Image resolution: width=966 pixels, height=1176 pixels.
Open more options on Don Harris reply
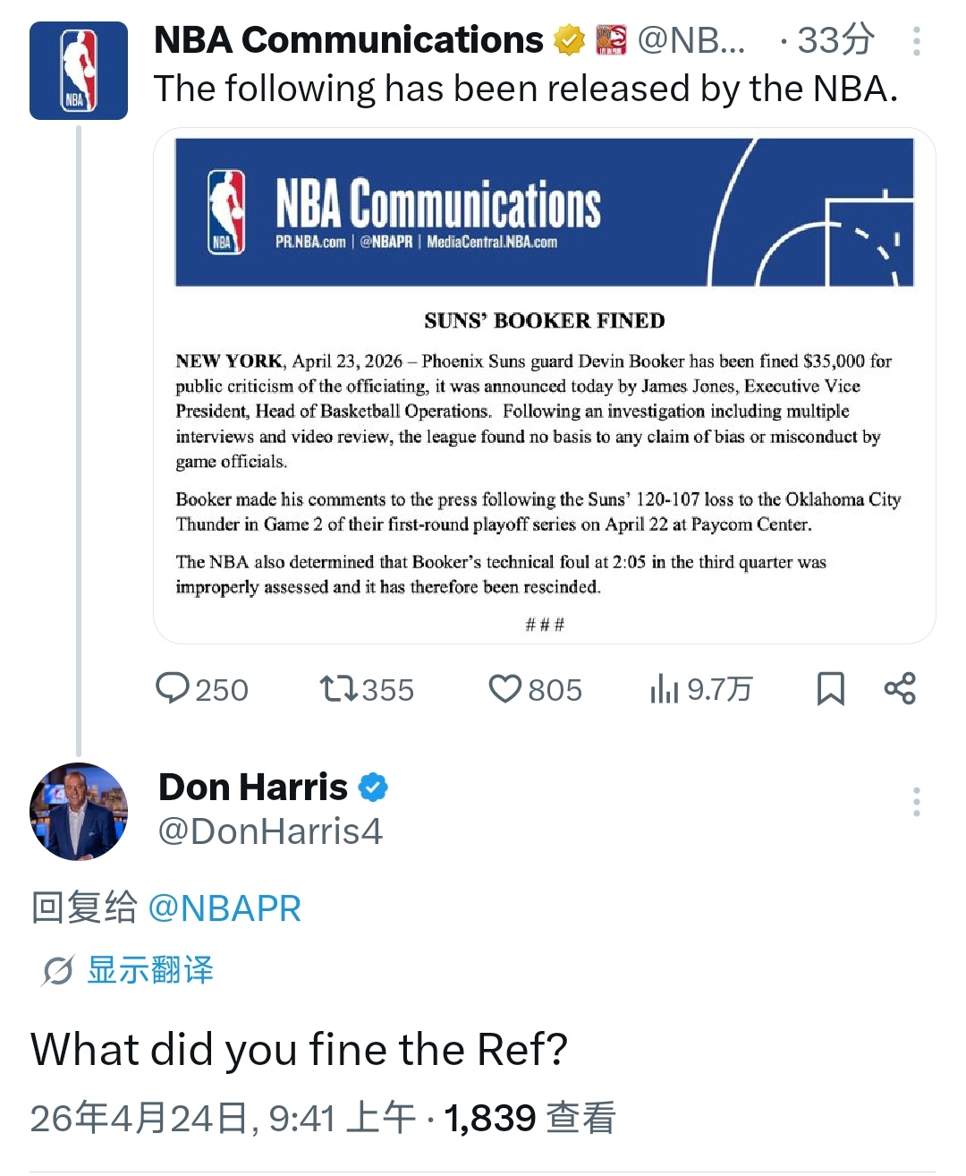tap(917, 801)
